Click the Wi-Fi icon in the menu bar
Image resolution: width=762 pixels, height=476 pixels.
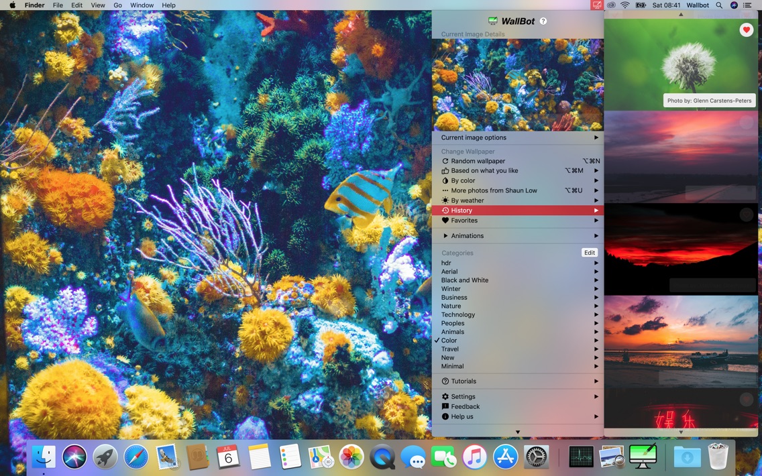pos(624,5)
